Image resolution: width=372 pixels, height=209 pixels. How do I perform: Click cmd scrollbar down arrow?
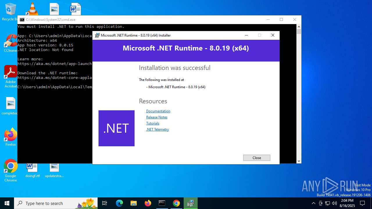point(299,161)
